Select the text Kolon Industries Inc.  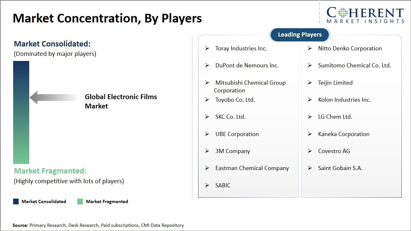344,100
